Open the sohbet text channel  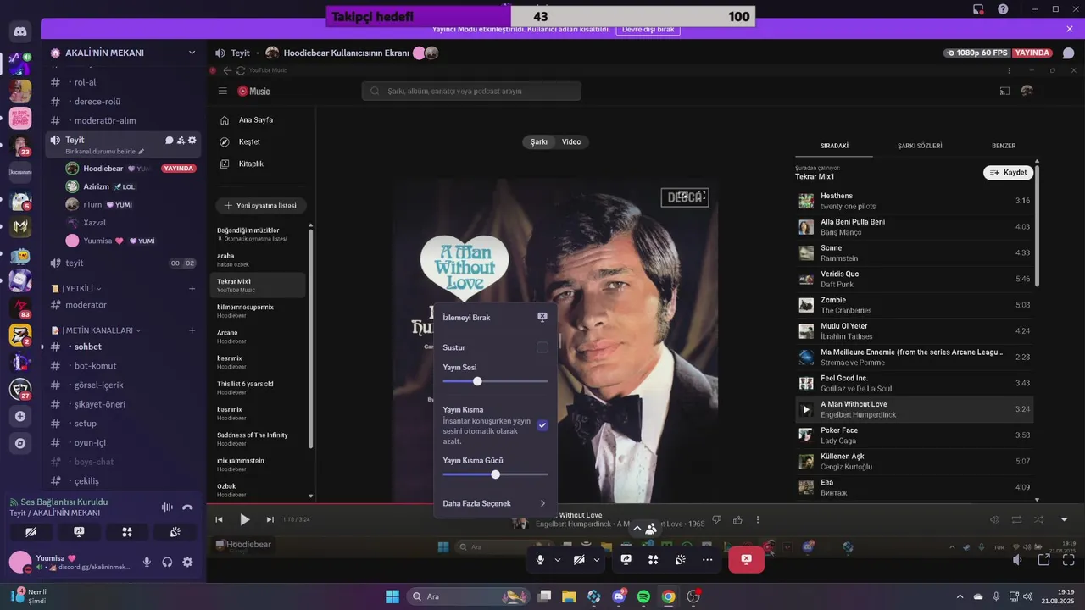pos(121,347)
